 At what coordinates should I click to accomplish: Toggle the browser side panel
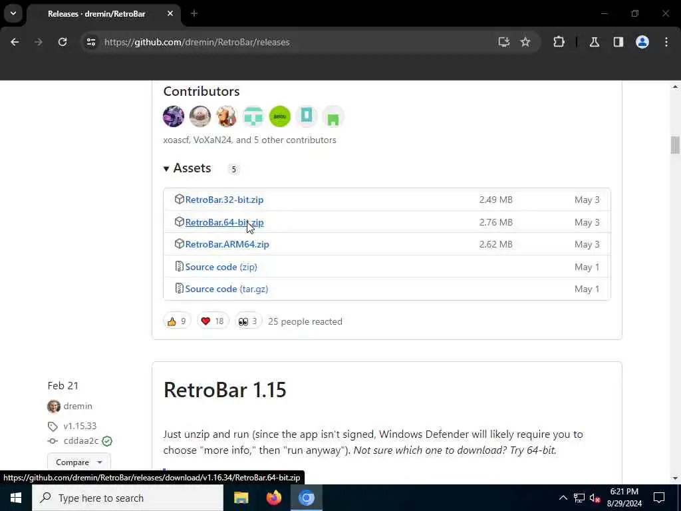618,42
